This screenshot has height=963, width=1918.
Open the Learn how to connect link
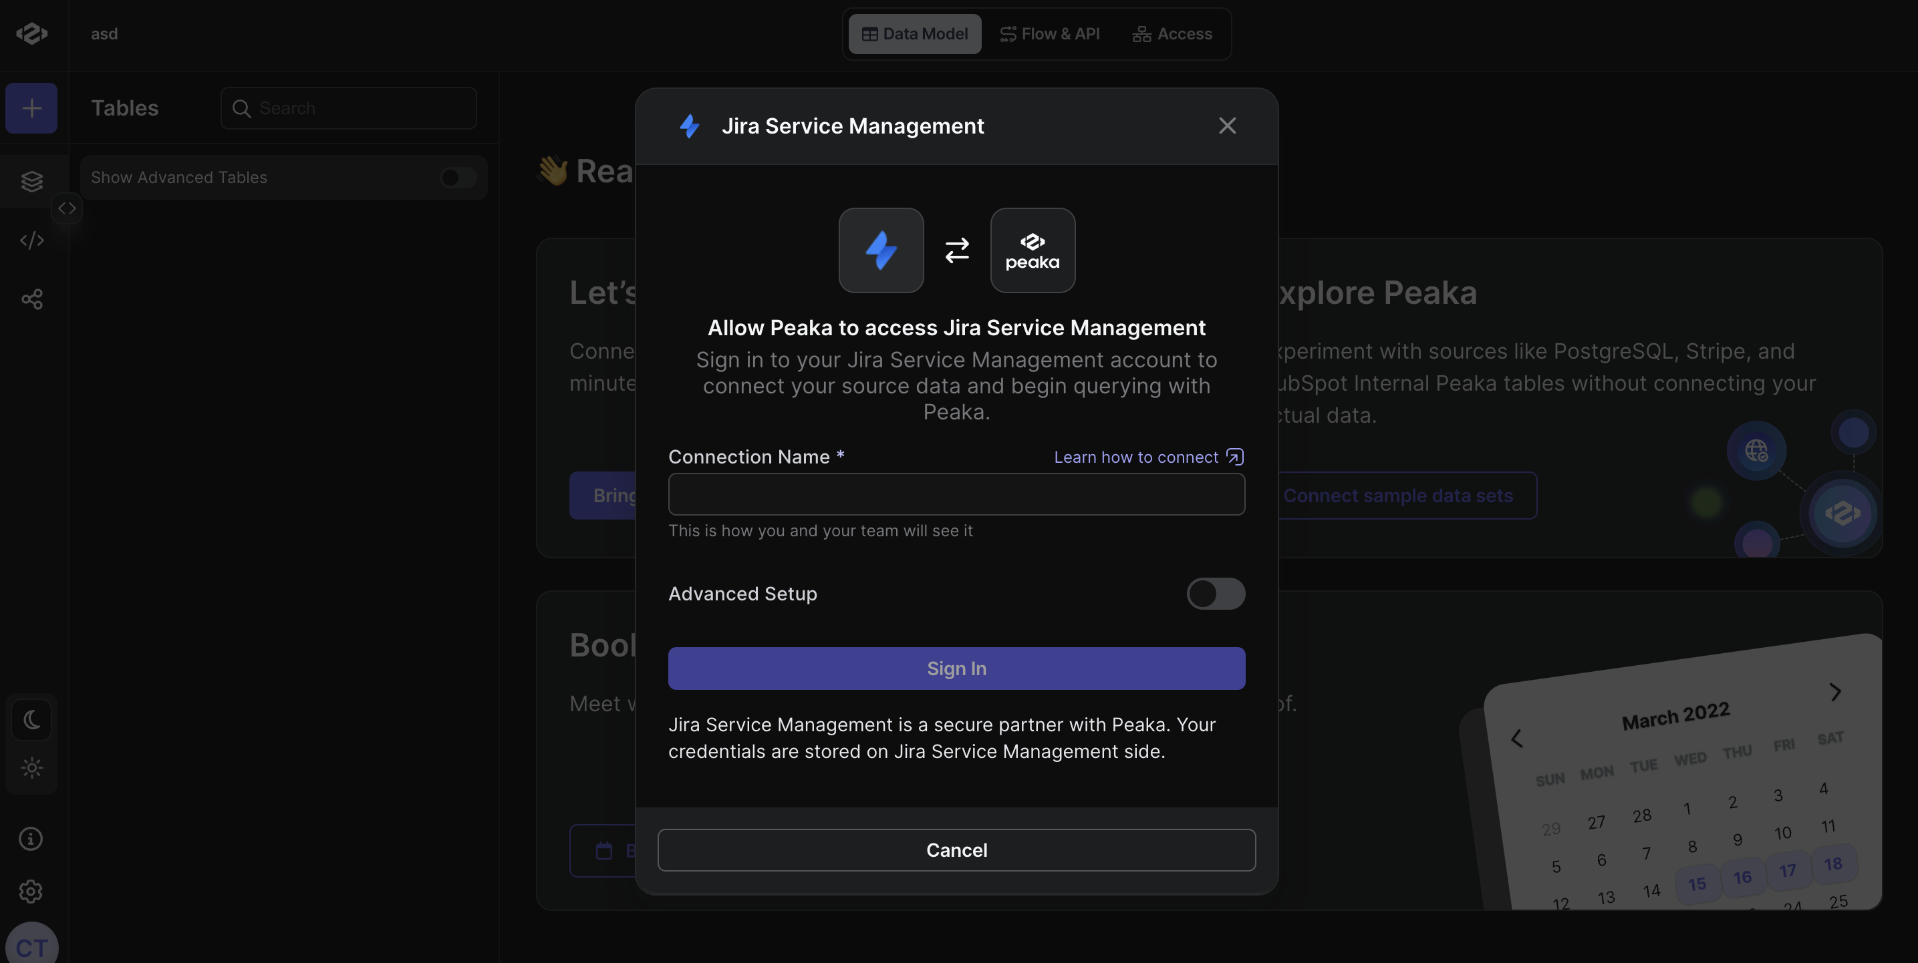pos(1149,457)
